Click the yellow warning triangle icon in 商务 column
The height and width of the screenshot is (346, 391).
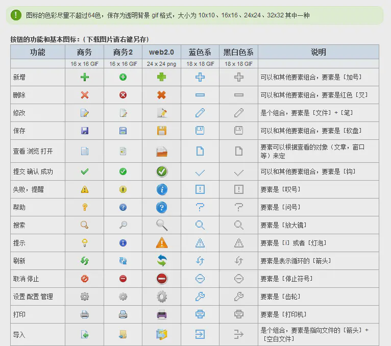[85, 189]
